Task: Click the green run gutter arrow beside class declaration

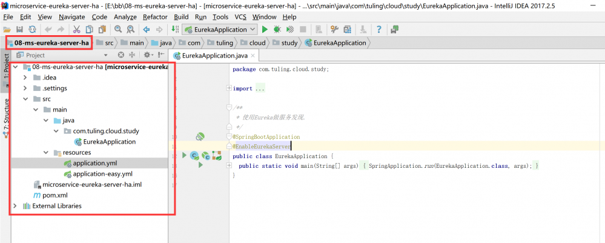Action: (185, 155)
